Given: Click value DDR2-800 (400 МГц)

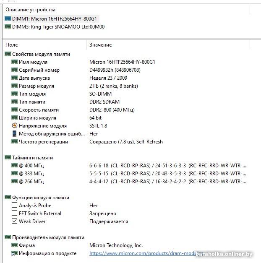Looking at the screenshot, I should [x=112, y=110].
